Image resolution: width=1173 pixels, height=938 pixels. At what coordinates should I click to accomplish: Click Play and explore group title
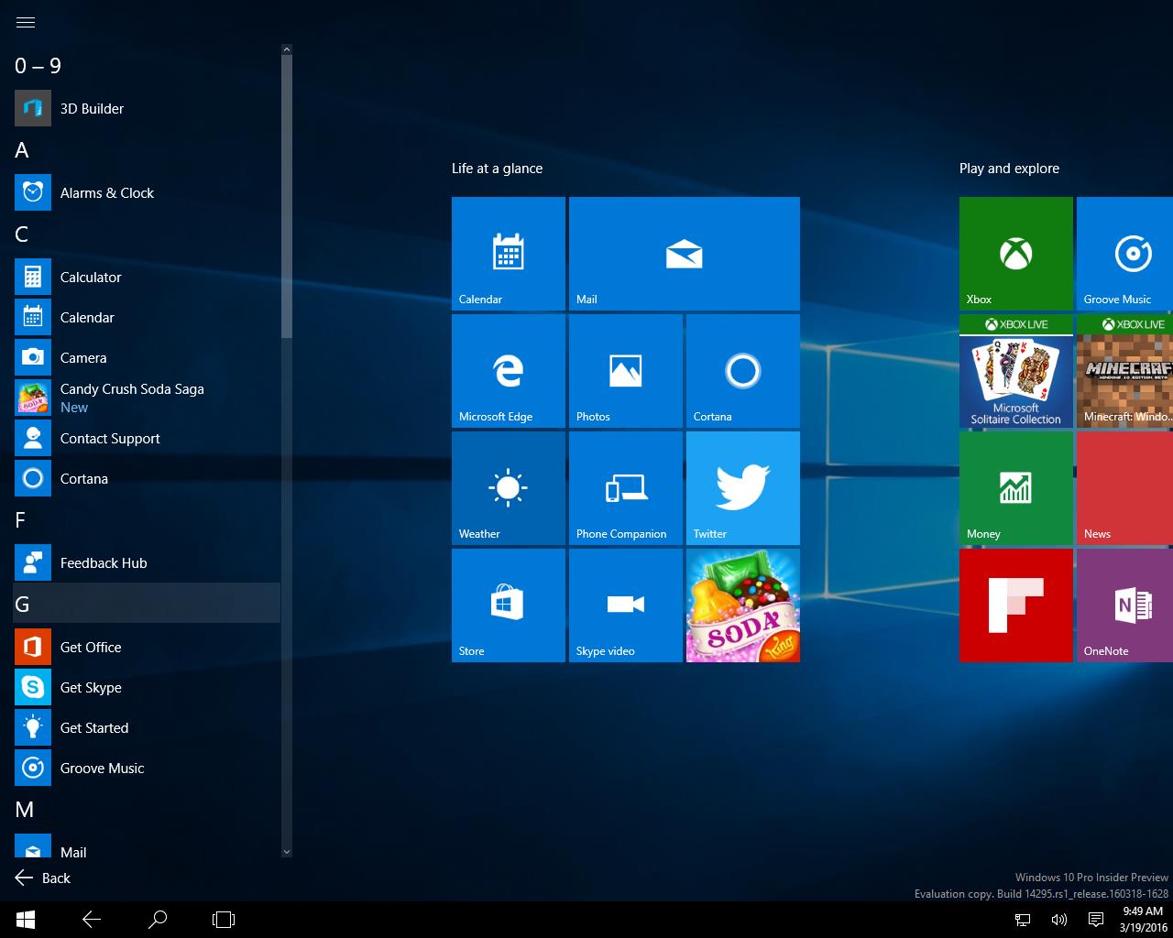[1009, 169]
